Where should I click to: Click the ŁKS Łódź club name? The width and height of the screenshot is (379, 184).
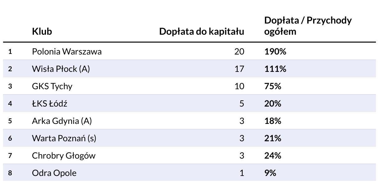(x=49, y=103)
